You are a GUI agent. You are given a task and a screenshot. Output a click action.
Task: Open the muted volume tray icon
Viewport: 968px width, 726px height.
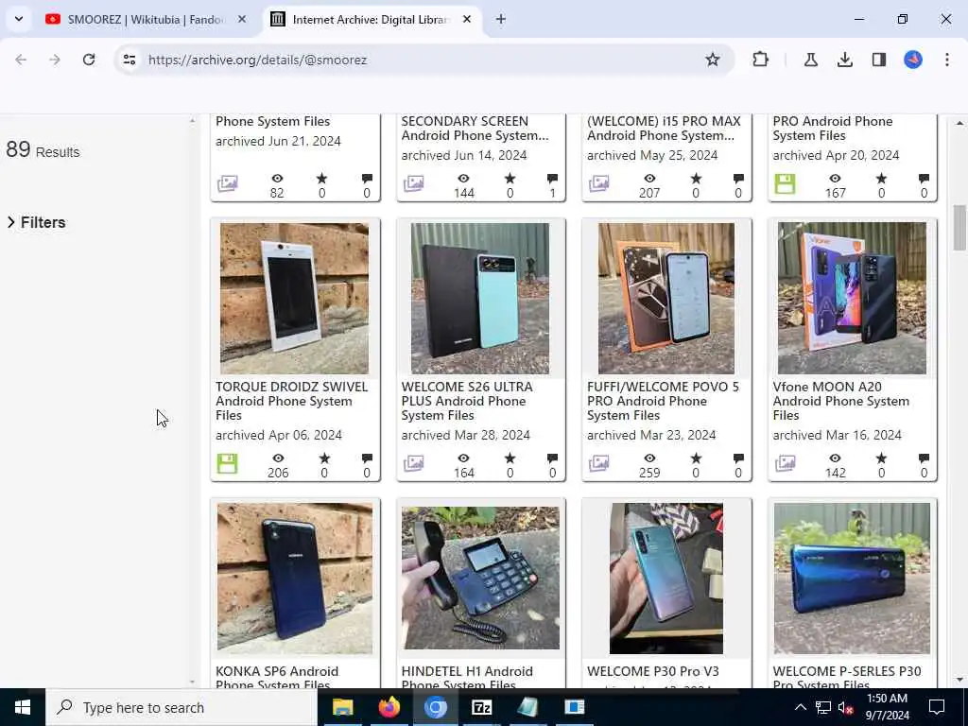tap(846, 708)
